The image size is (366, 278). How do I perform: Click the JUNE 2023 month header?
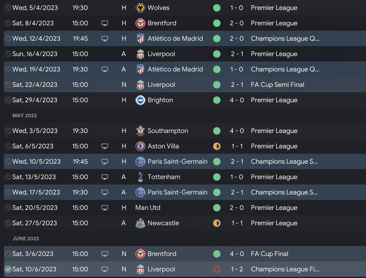tap(26, 239)
